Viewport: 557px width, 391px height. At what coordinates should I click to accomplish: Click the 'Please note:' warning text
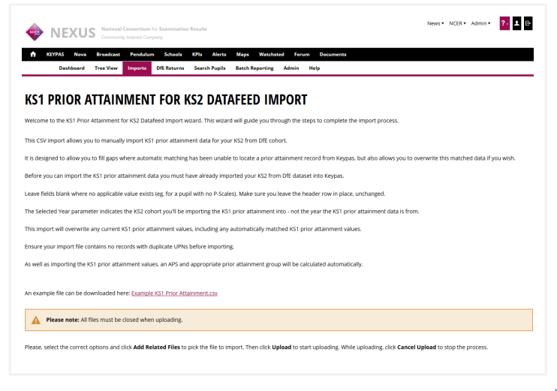tap(62, 320)
